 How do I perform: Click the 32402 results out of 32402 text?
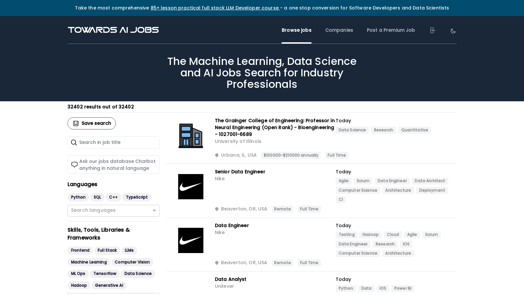click(101, 107)
